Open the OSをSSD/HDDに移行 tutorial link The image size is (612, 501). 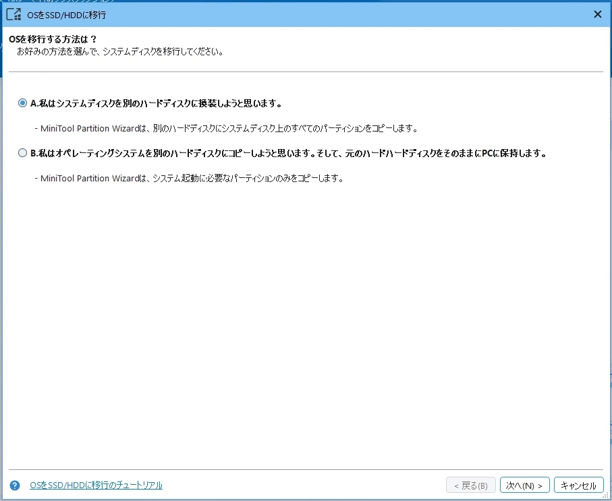tap(96, 485)
